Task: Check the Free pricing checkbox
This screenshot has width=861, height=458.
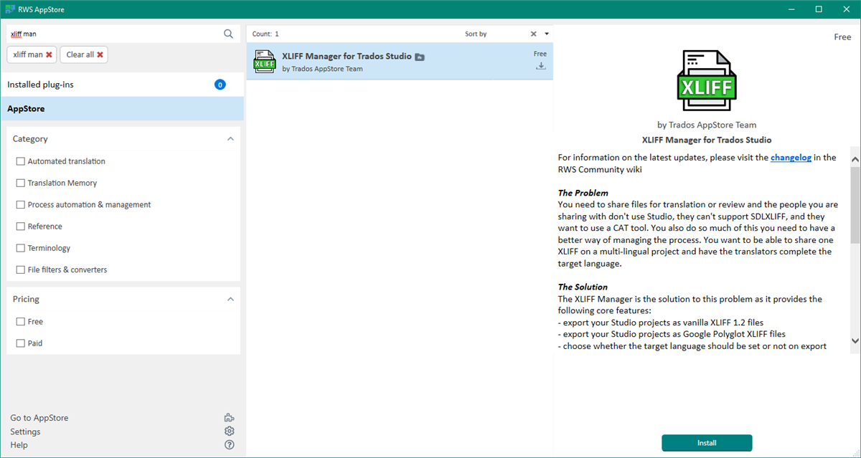Action: point(21,321)
